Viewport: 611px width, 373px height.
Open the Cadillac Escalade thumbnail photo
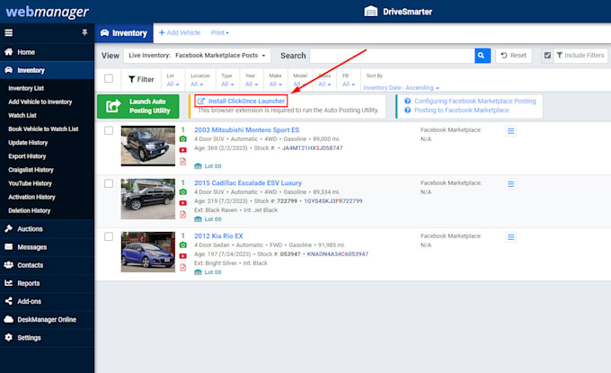[x=148, y=199]
